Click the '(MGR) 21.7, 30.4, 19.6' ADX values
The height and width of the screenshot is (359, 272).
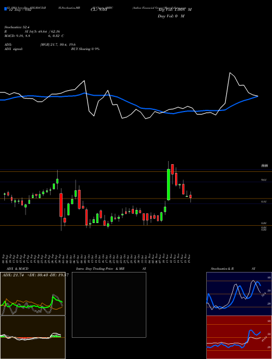[x=58, y=45]
